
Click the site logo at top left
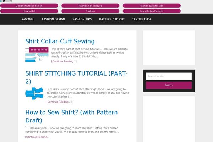pos(6,1)
